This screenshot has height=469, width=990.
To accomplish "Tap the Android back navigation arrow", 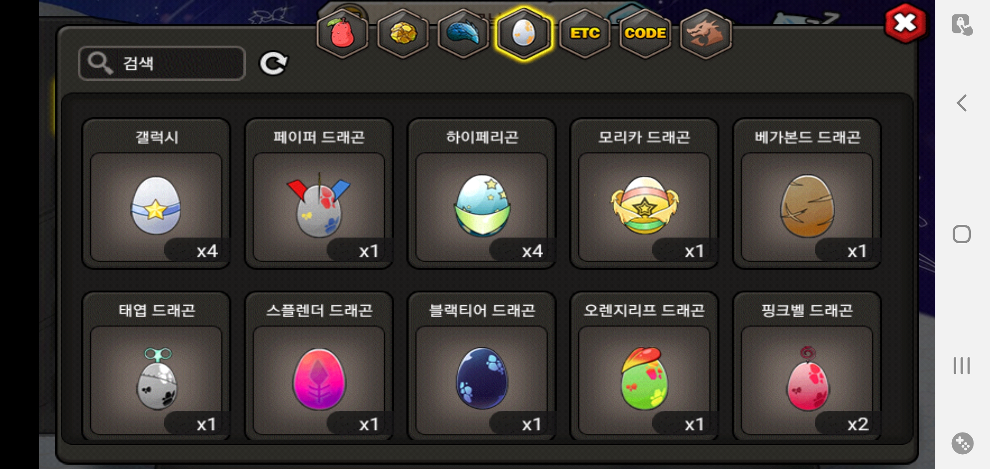I will click(962, 103).
